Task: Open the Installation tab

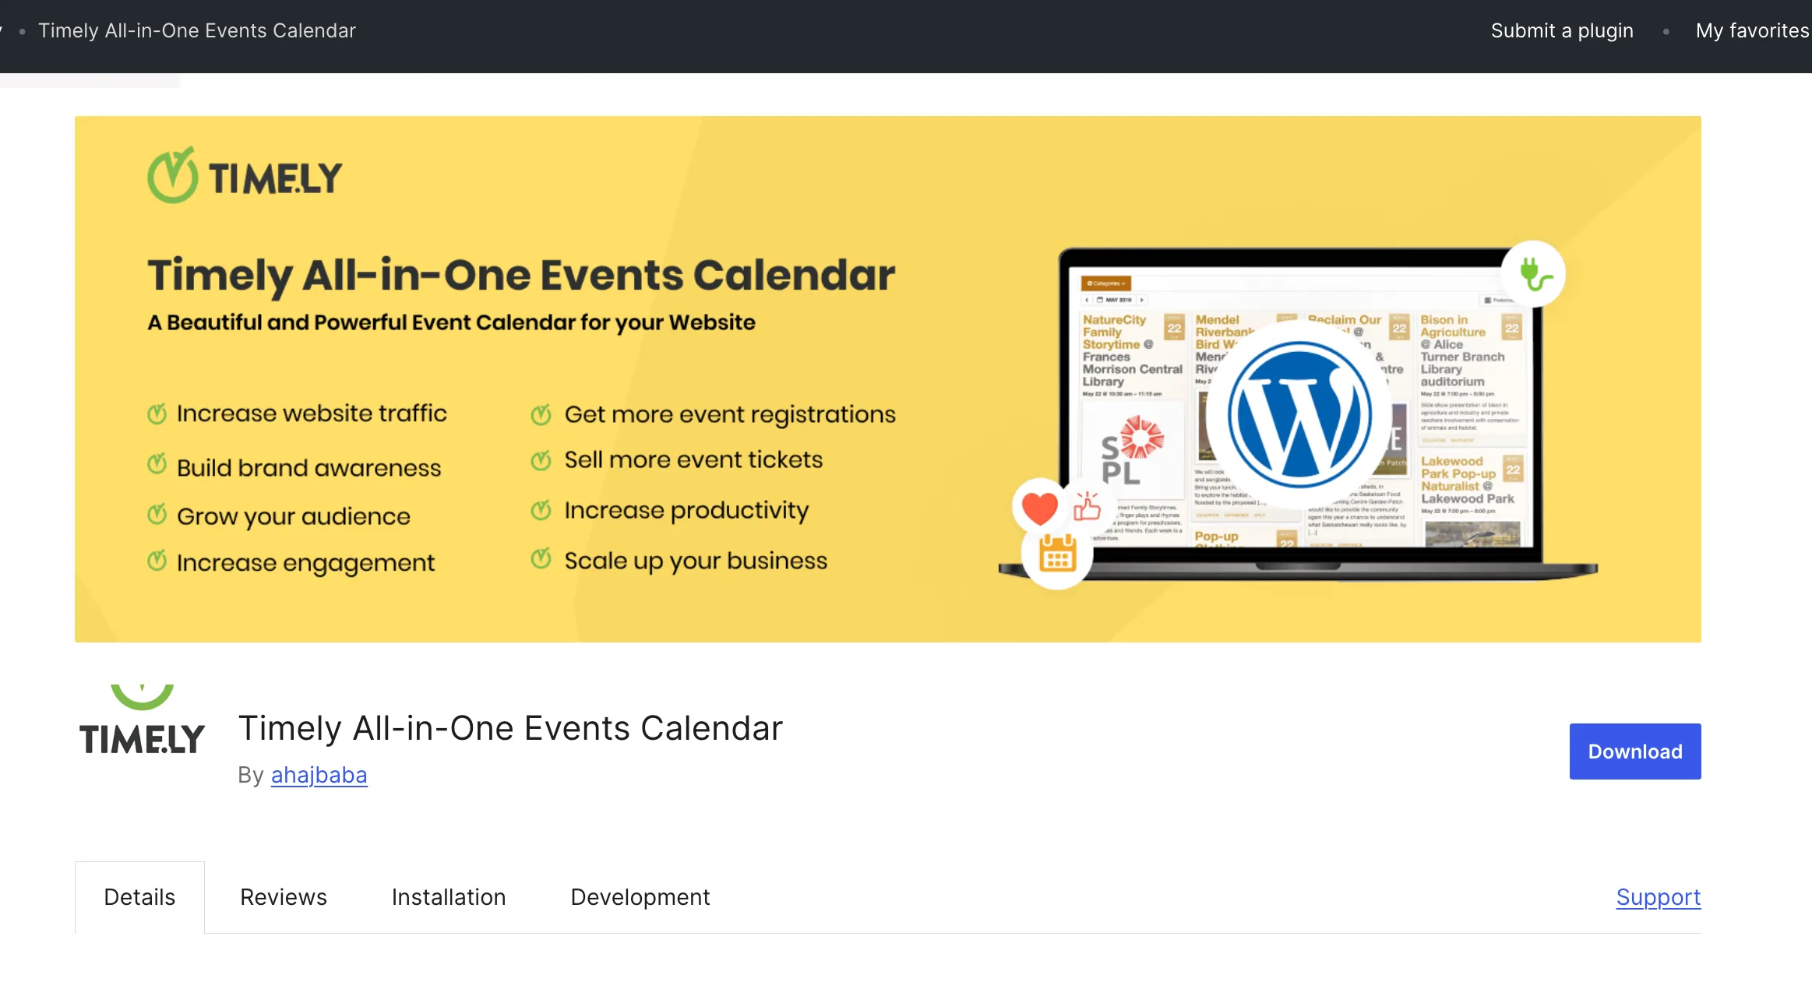Action: pyautogui.click(x=449, y=897)
